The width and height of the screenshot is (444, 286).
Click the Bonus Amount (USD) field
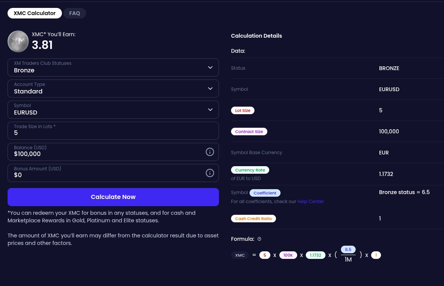click(x=113, y=173)
